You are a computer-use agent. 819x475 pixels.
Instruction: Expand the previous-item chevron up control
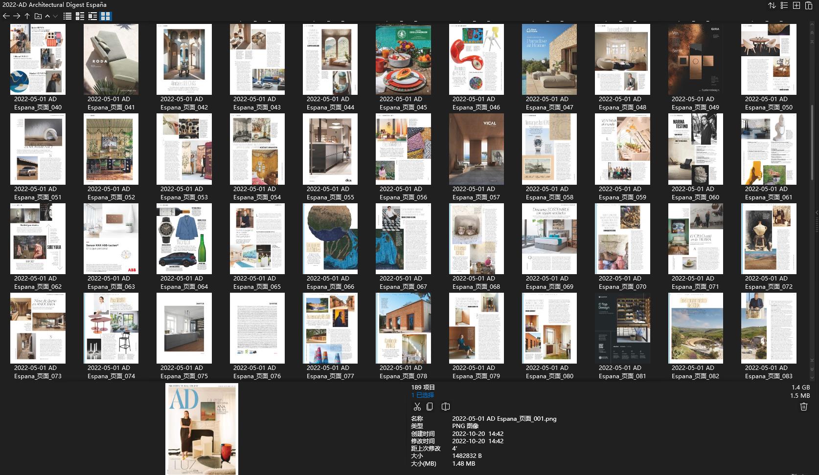pos(47,16)
